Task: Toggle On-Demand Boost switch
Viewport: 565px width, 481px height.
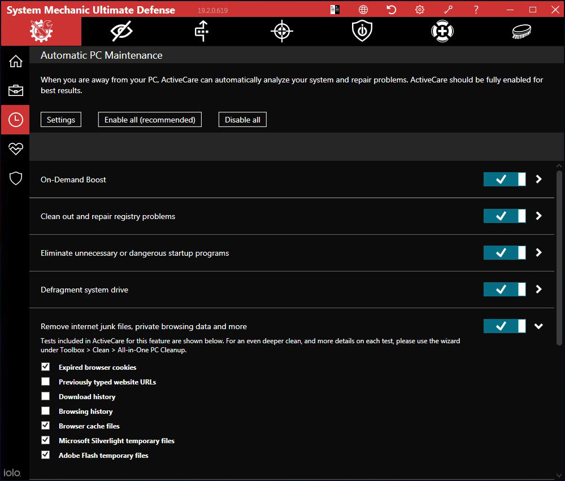Action: click(504, 180)
